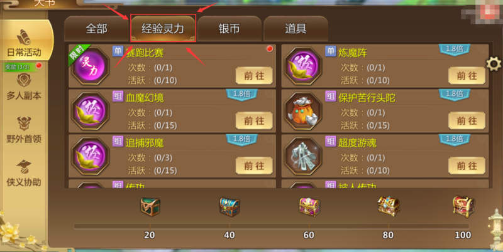Image resolution: width=503 pixels, height=252 pixels.
Task: Switch to the 银币 tab
Action: click(229, 29)
